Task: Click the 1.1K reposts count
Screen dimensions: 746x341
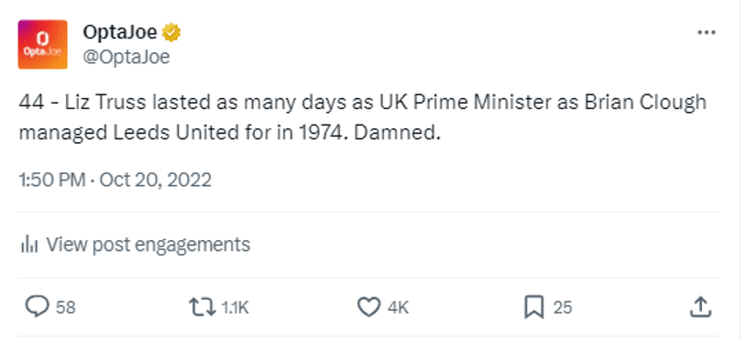Action: pyautogui.click(x=235, y=307)
